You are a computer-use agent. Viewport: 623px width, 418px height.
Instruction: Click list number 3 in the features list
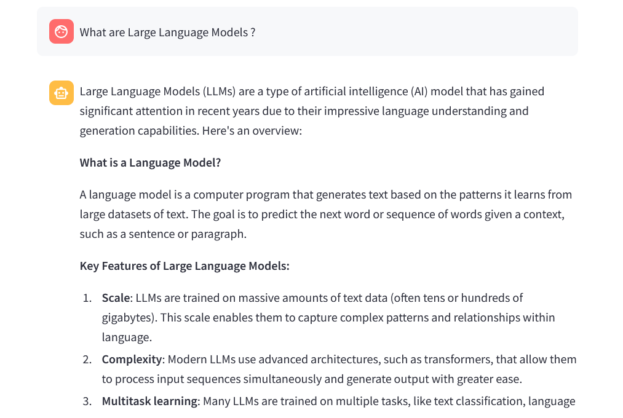click(87, 401)
